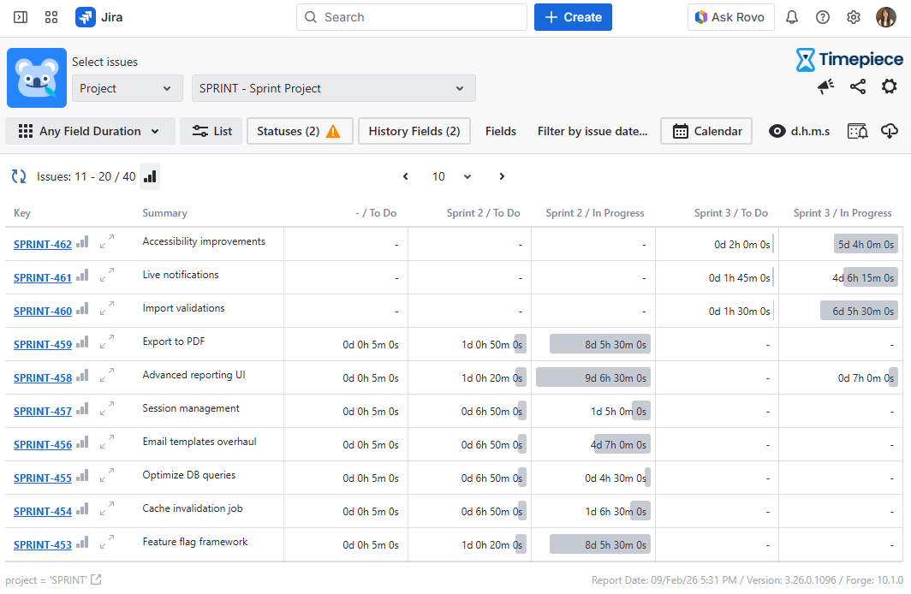
Task: Expand SPRINT-462 row with arrows icon
Action: tap(107, 243)
